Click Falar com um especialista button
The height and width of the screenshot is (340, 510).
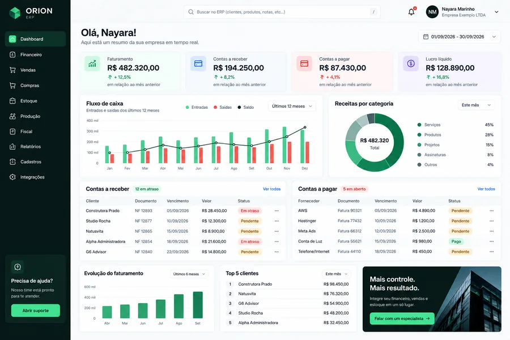click(x=402, y=318)
